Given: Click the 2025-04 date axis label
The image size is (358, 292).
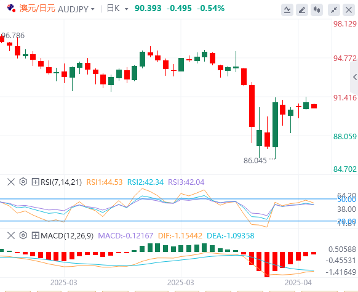Looking at the screenshot, I should point(298,283).
